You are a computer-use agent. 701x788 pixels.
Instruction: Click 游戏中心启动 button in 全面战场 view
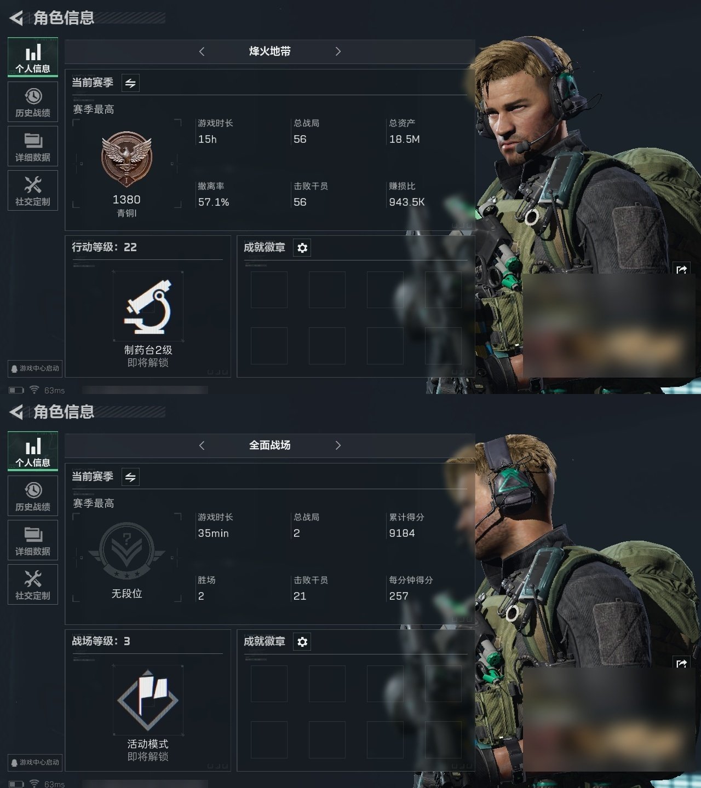coord(35,762)
